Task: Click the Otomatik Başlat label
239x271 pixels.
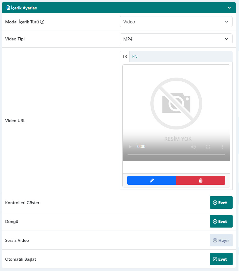Action: click(21, 259)
